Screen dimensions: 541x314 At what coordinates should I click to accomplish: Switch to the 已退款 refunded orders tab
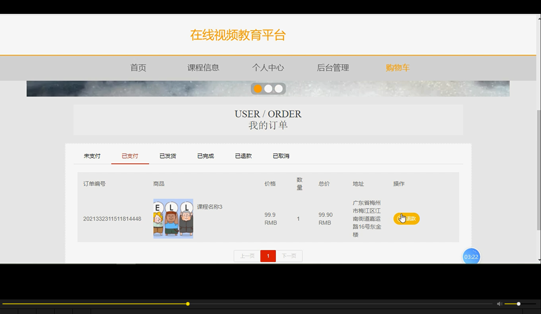pos(243,156)
